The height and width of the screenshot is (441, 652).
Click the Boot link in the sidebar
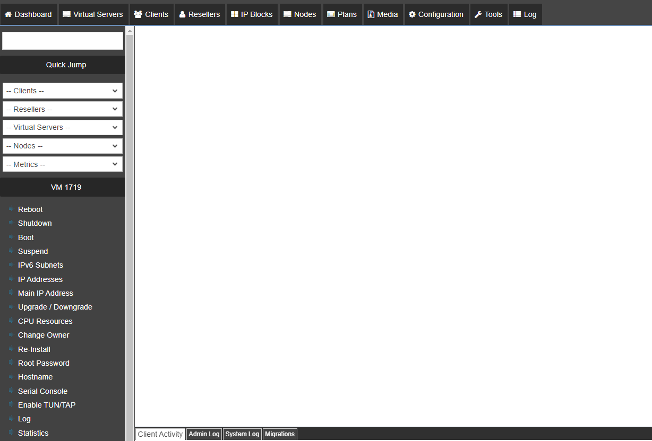point(26,237)
